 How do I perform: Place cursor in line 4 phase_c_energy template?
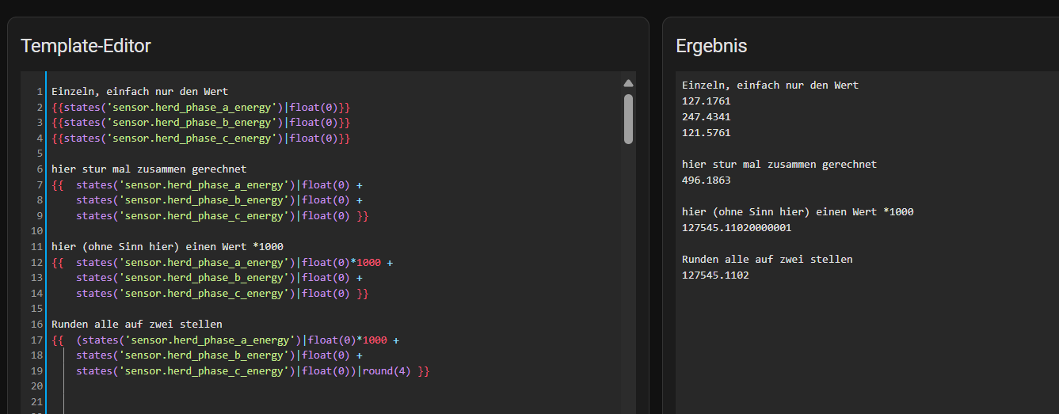click(200, 139)
